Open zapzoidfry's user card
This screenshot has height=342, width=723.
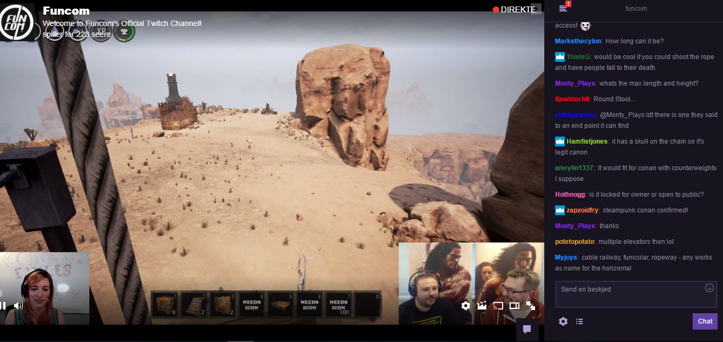click(582, 210)
